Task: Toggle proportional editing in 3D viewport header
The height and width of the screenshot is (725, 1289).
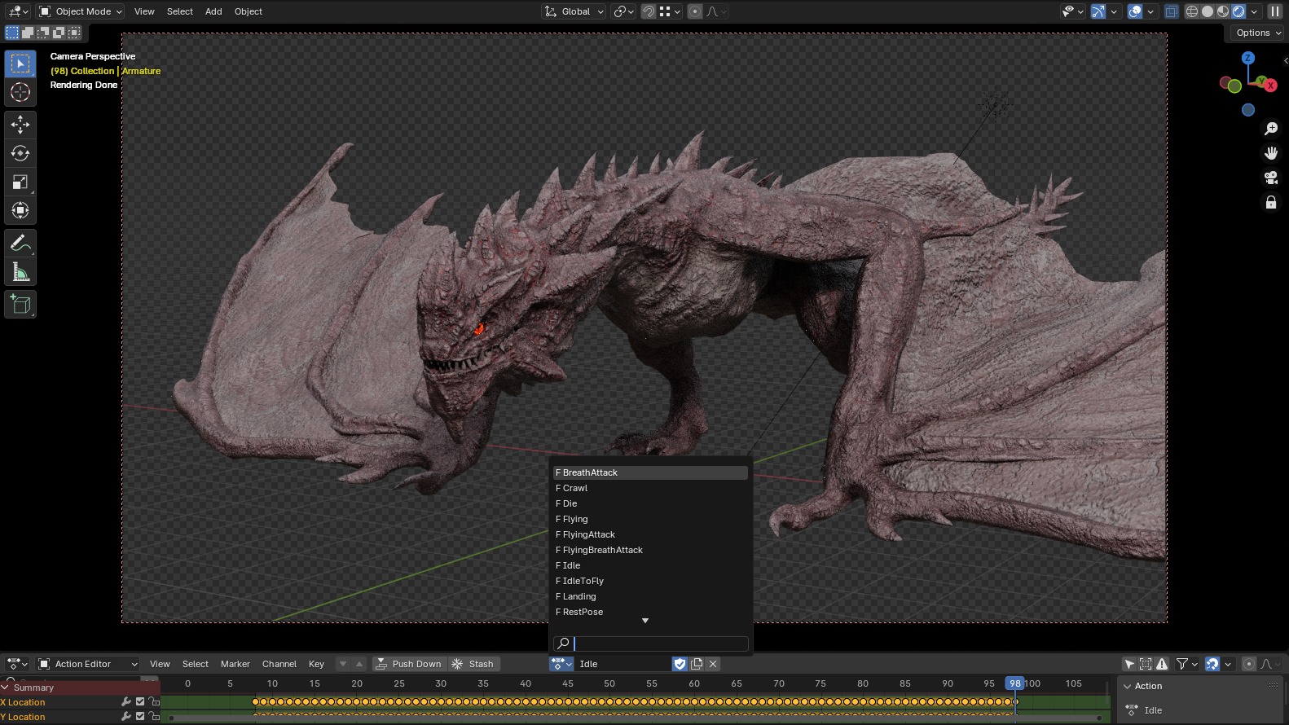Action: (x=695, y=11)
